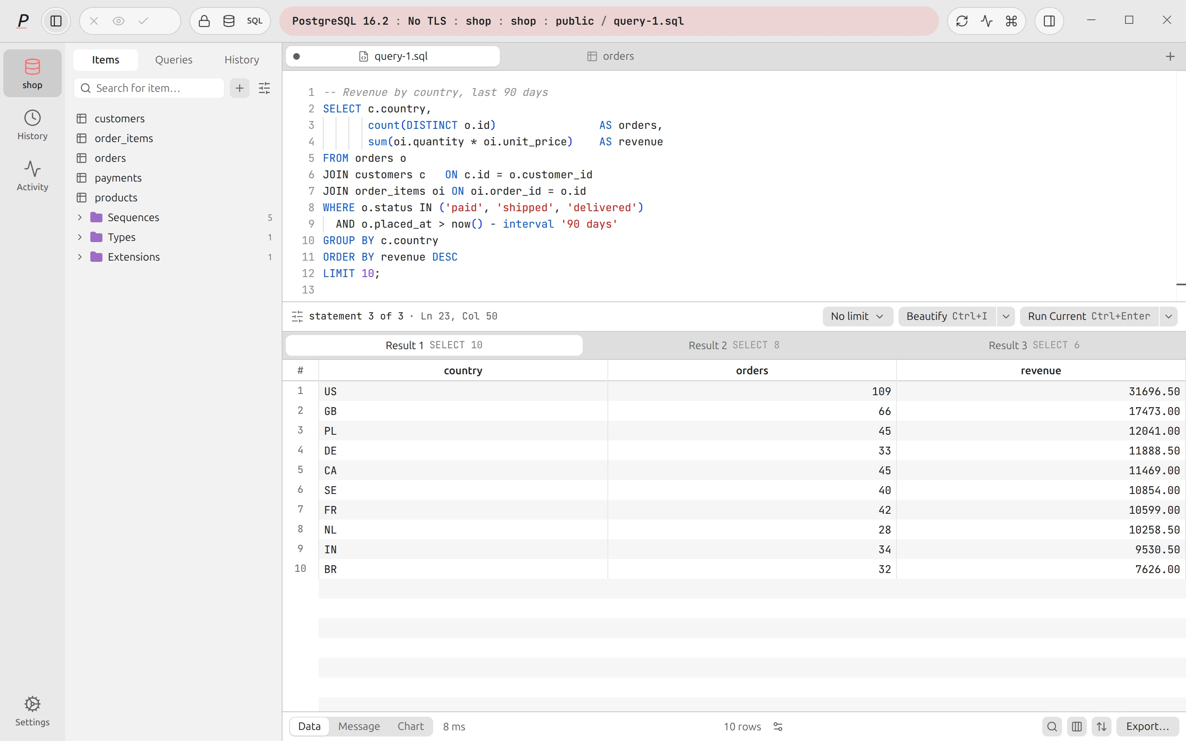Screen dimensions: 1186x741
Task: Open the Run Current options dropdown arrow
Action: click(x=1169, y=317)
